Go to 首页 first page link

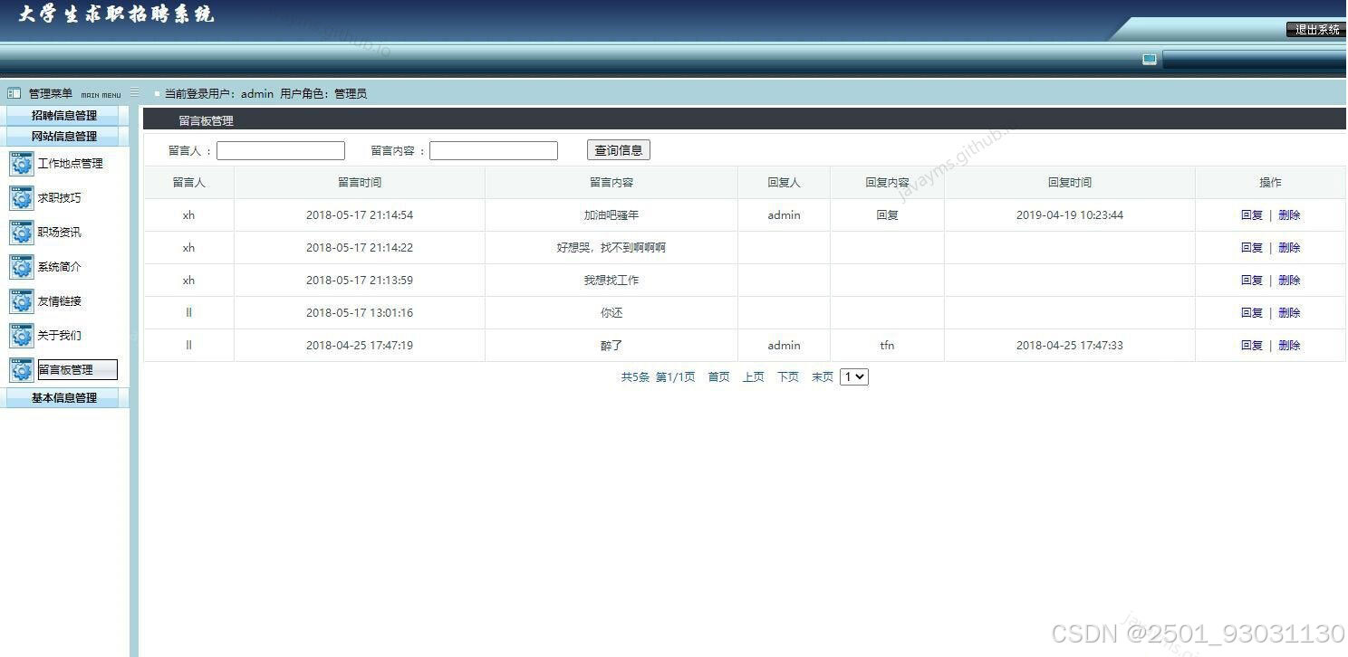pyautogui.click(x=718, y=377)
